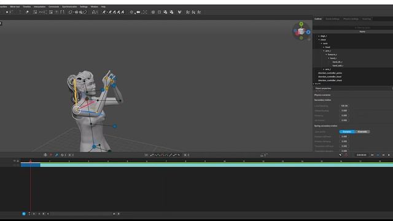The image size is (393, 221).
Task: Jump to the start of the animation
Action: [x=372, y=155]
